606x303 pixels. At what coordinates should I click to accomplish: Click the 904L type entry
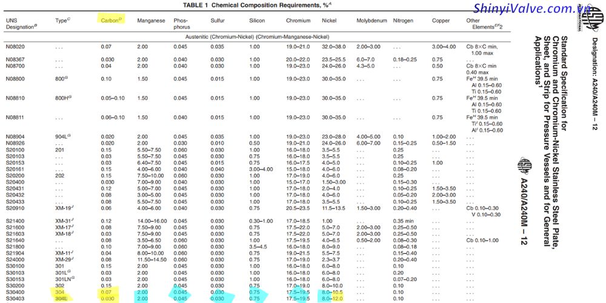62,137
